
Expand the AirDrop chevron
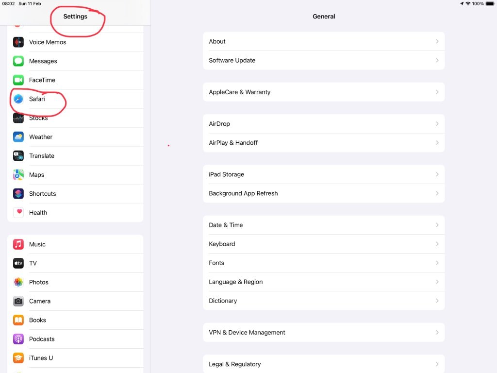point(437,124)
